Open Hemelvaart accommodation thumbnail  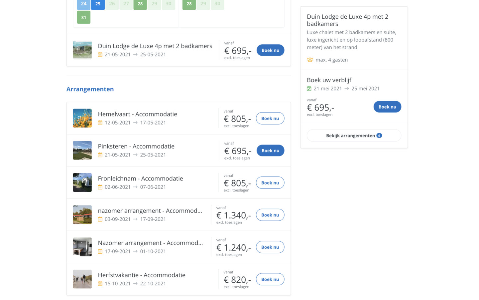[x=82, y=118]
